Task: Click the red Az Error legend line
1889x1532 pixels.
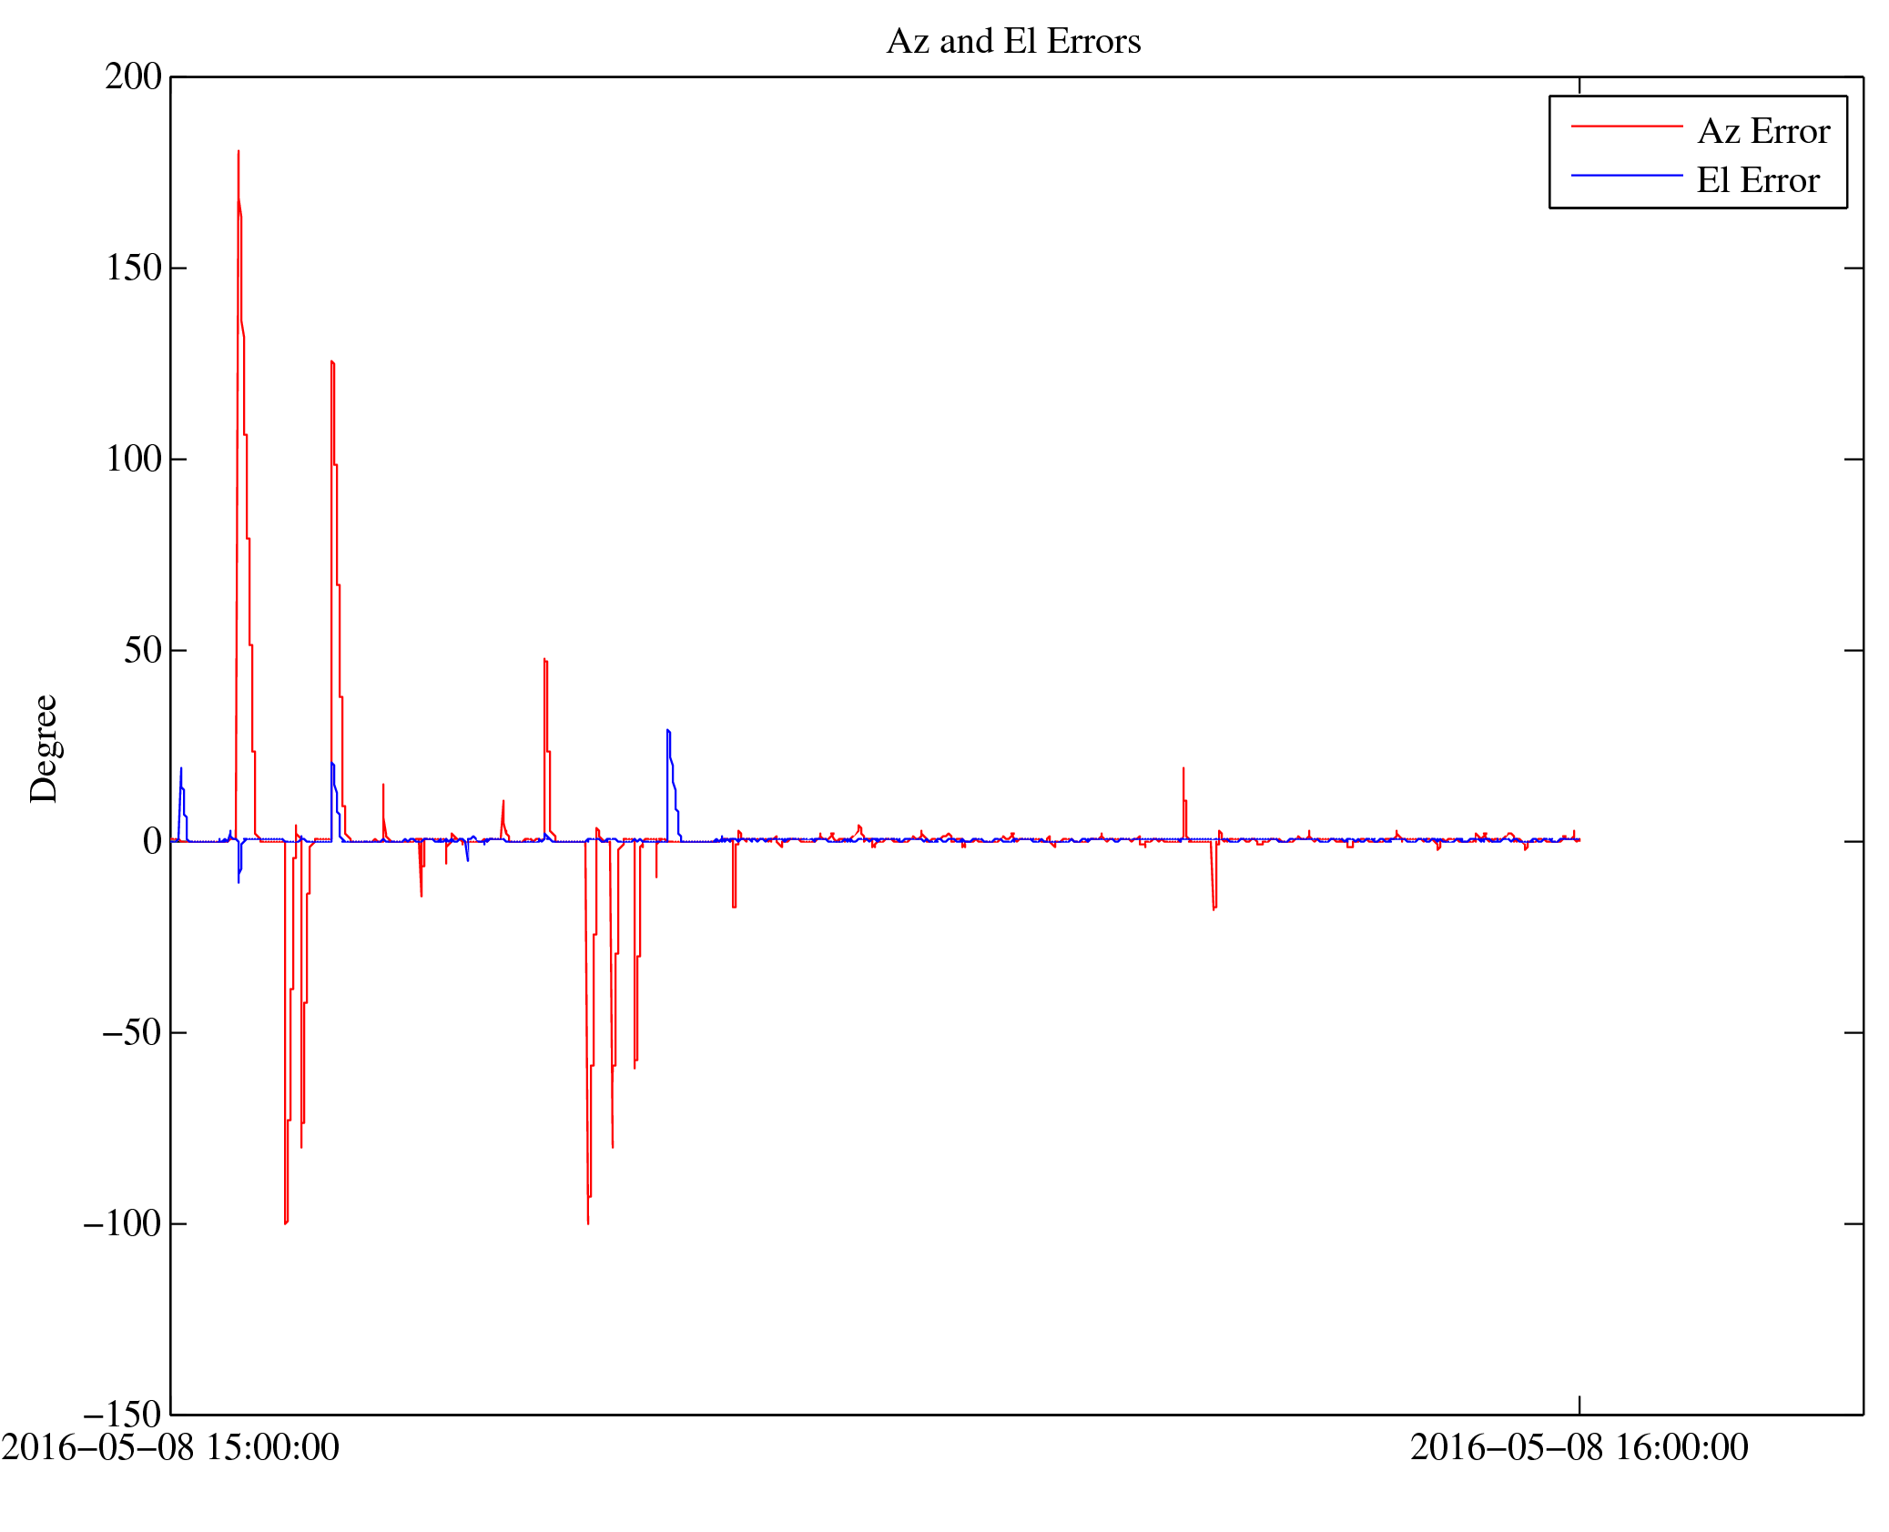Action: [1626, 126]
